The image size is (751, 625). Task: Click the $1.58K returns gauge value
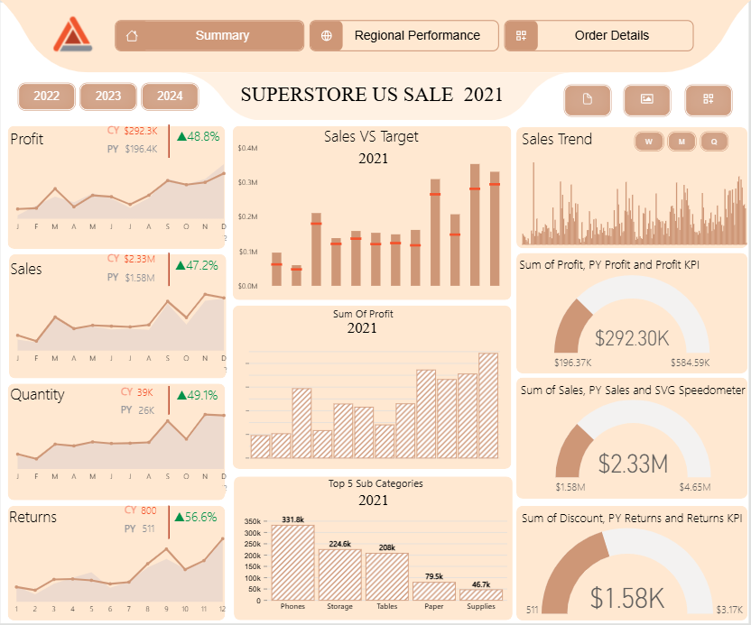tap(627, 598)
